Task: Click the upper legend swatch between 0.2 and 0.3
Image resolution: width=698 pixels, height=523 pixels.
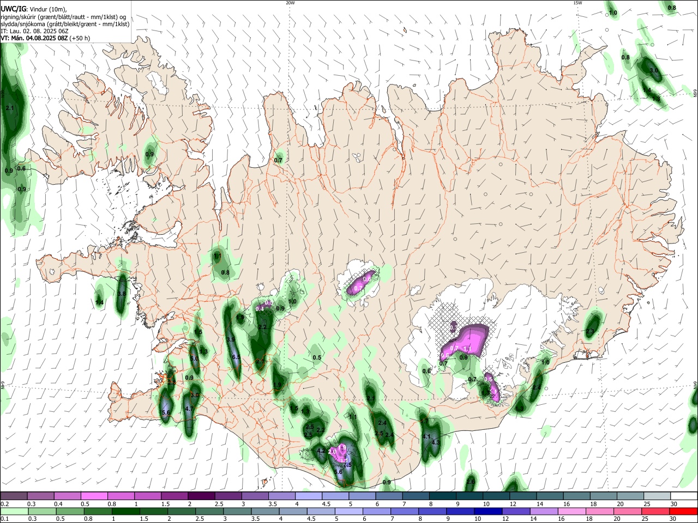Action: click(14, 496)
